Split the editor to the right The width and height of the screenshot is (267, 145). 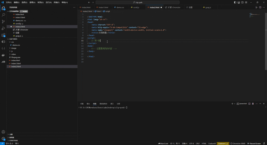(260, 7)
